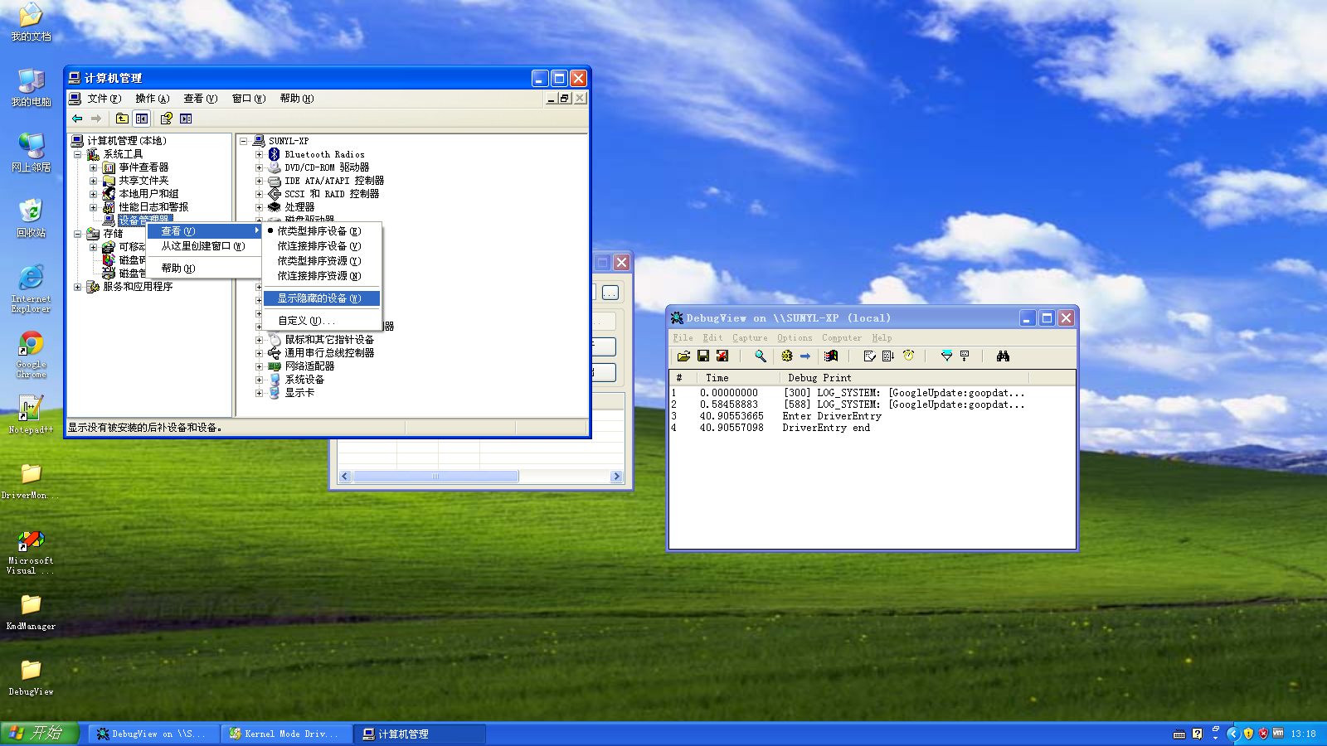Open the History Depth icon in DebugView
Viewport: 1327px width, 746px height.
pyautogui.click(x=965, y=356)
